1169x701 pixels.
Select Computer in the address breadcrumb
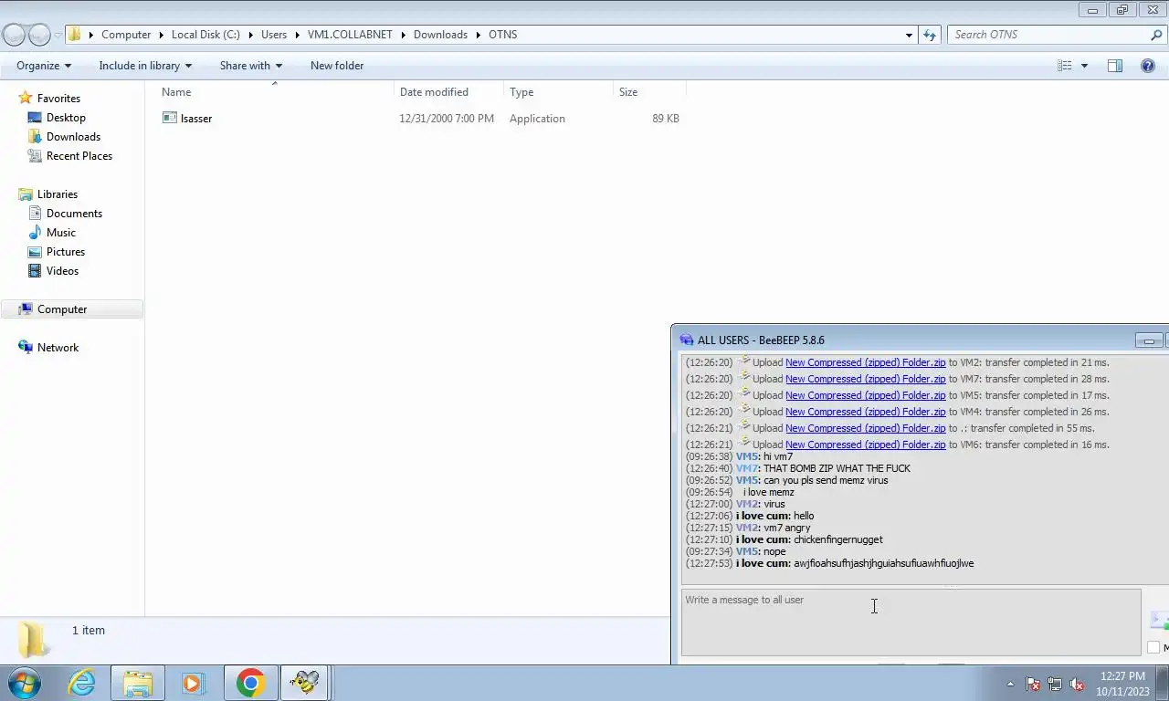click(x=126, y=35)
